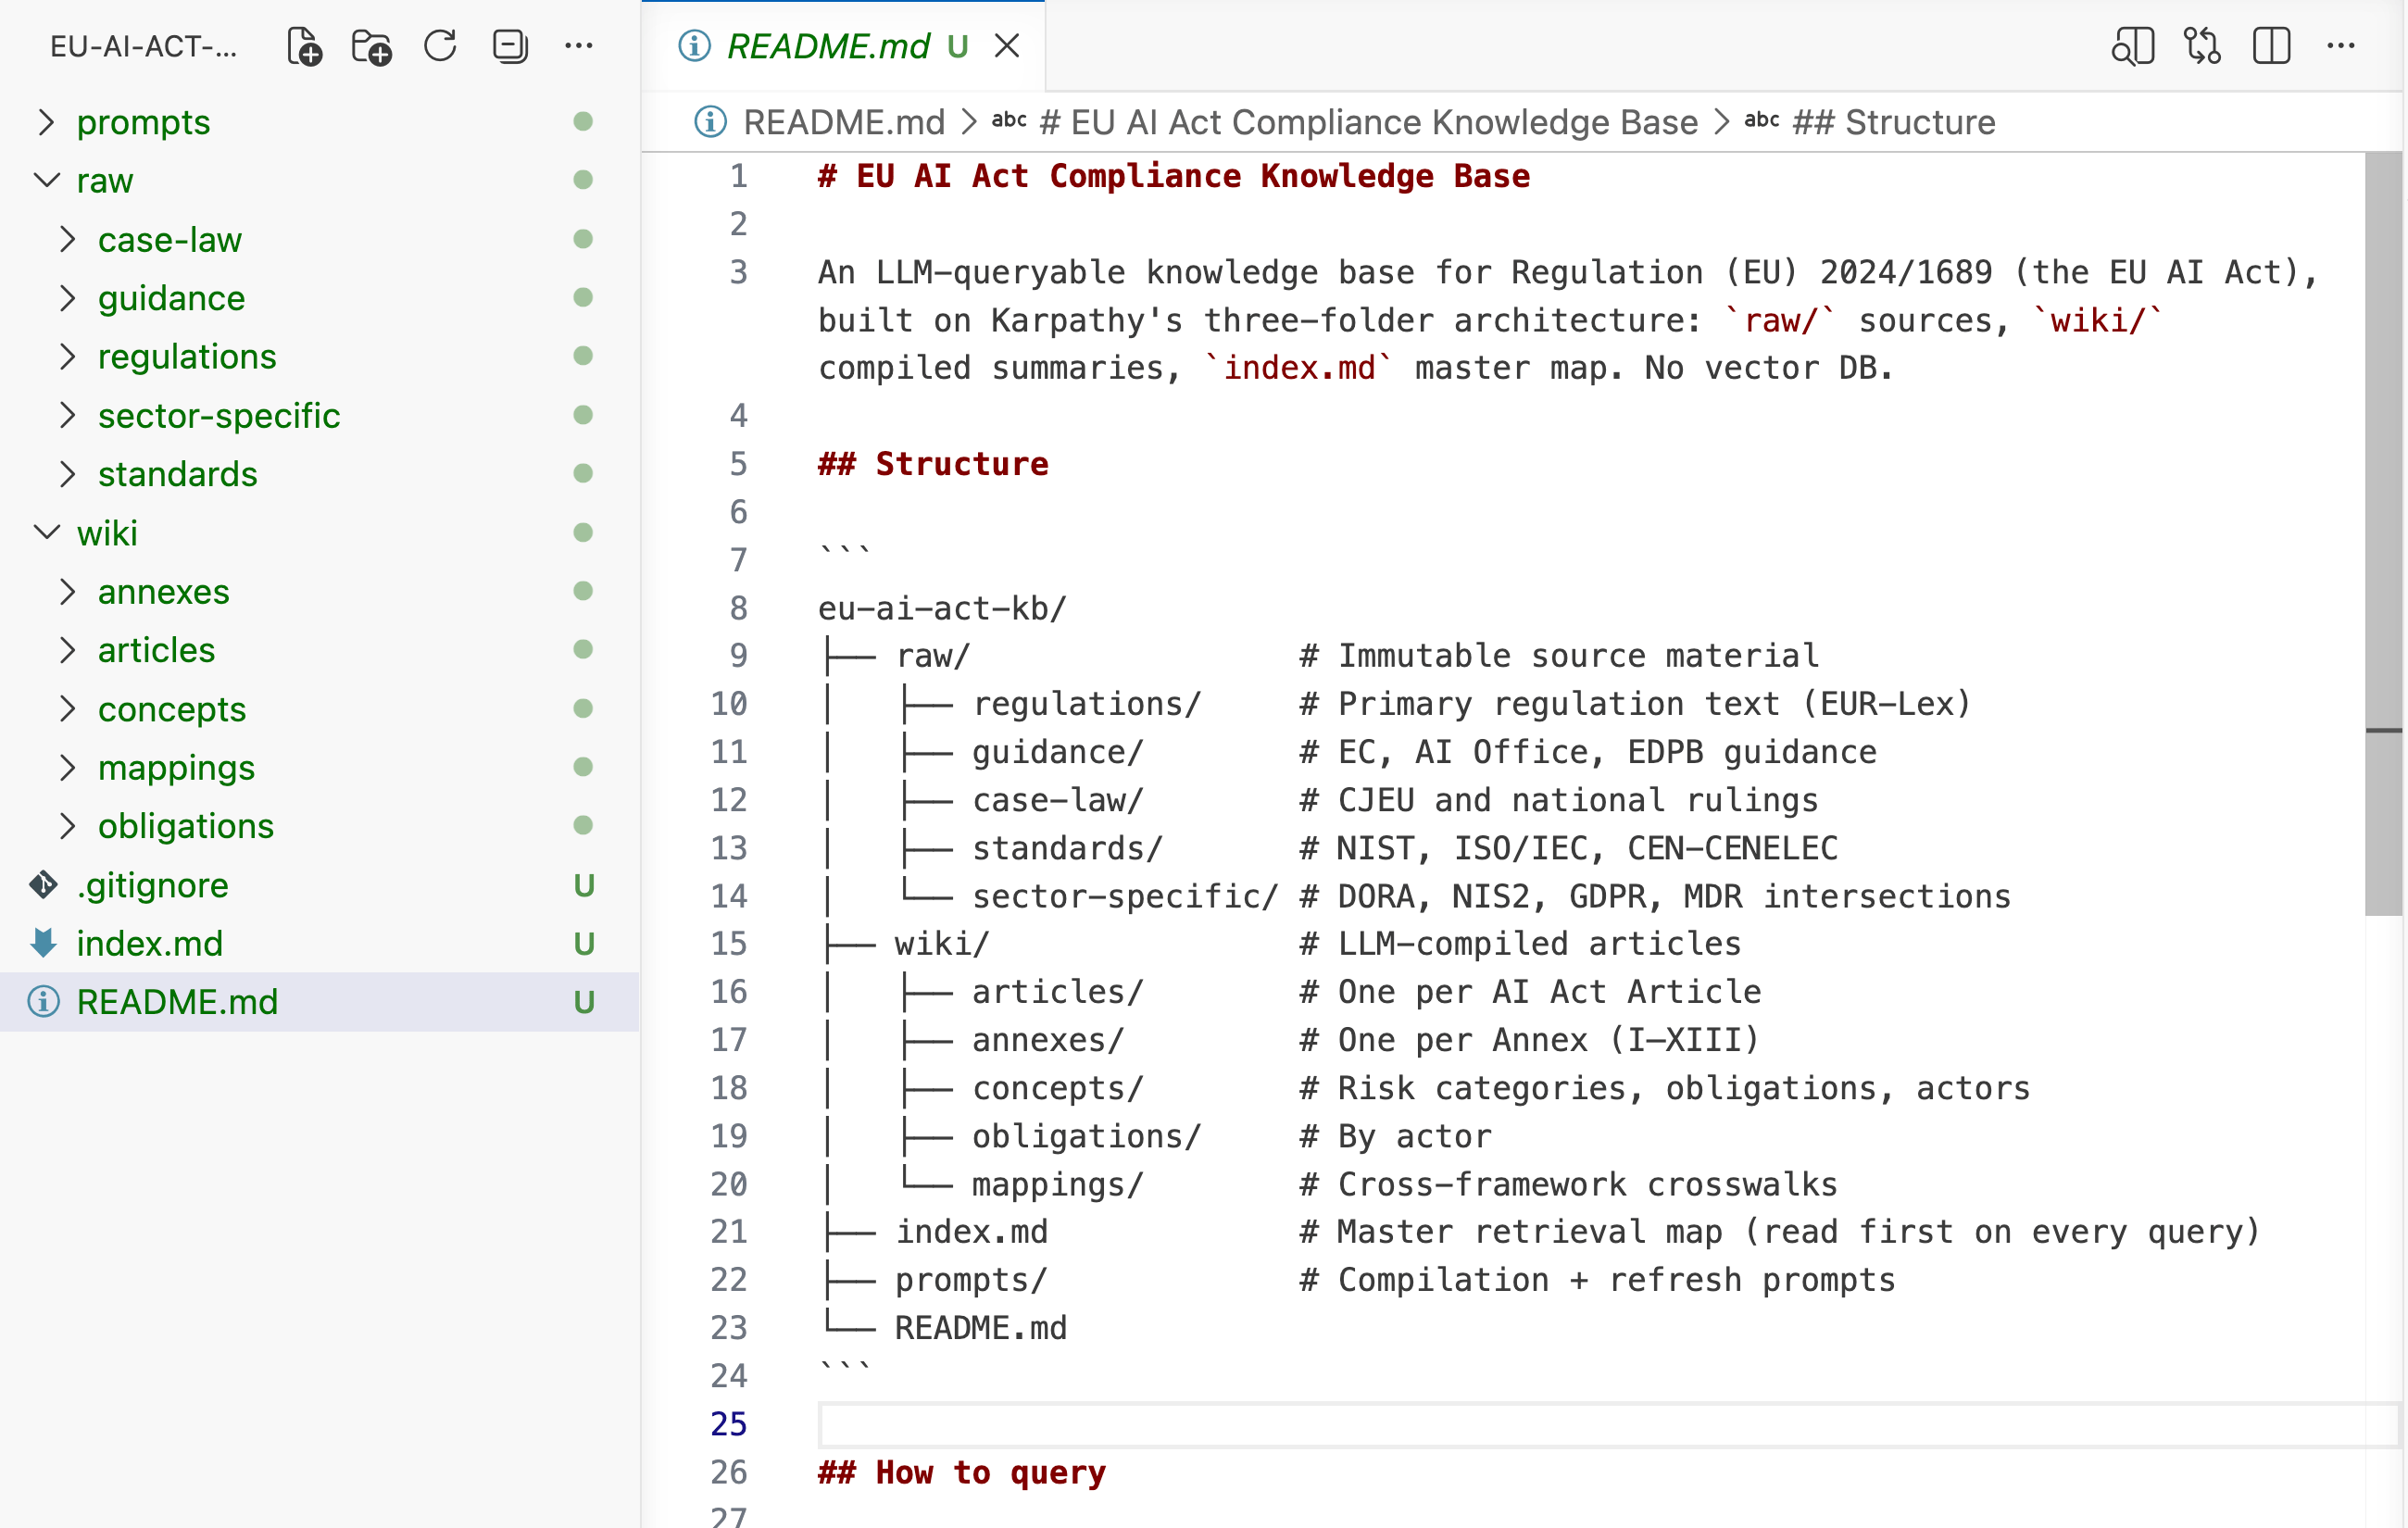Click the '## Structure' breadcrumb segment
Screen dimensions: 2408x1528
click(x=1893, y=122)
